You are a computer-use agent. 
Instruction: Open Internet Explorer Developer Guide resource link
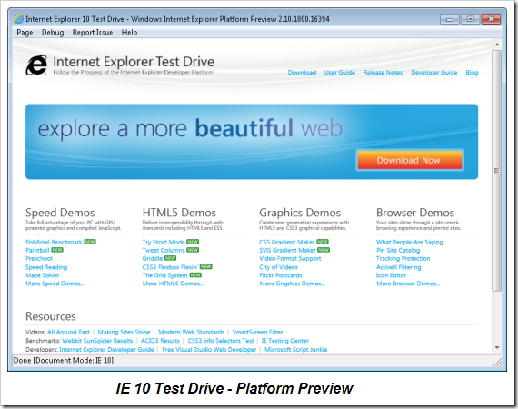coord(106,349)
